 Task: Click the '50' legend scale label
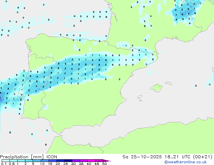click(104, 164)
